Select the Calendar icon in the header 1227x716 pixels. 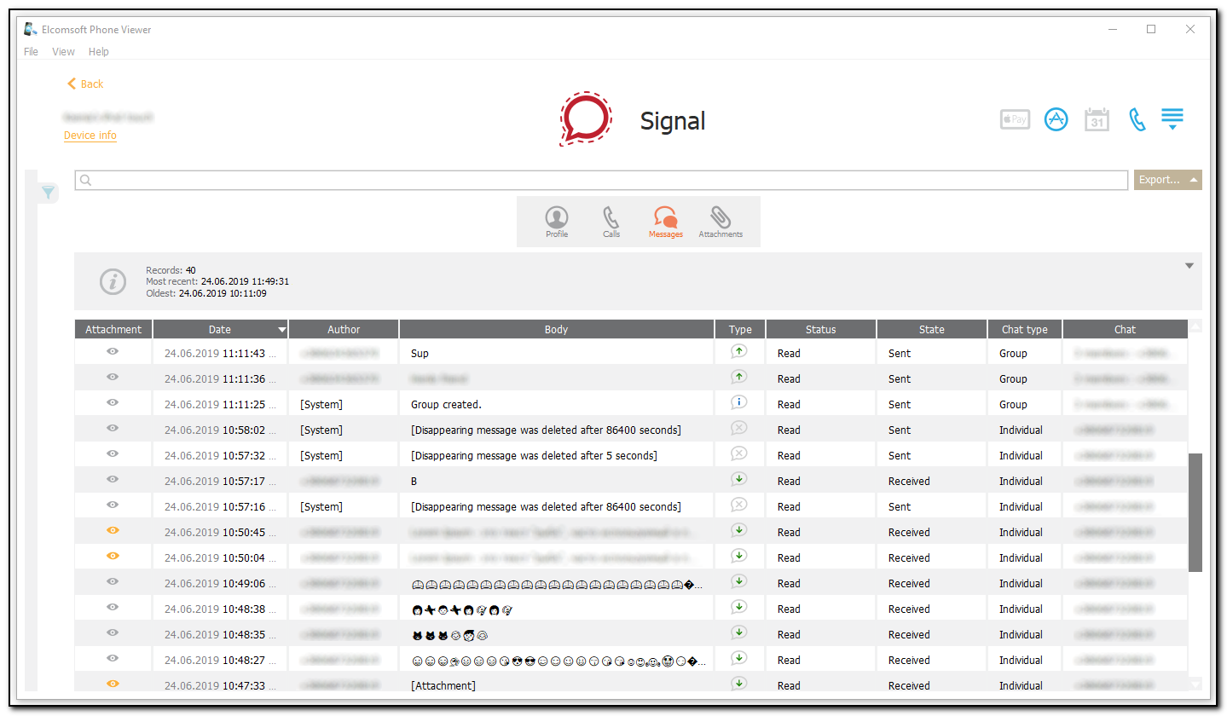1097,119
